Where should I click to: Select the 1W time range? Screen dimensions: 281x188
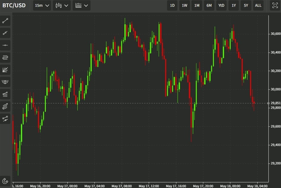(185, 6)
